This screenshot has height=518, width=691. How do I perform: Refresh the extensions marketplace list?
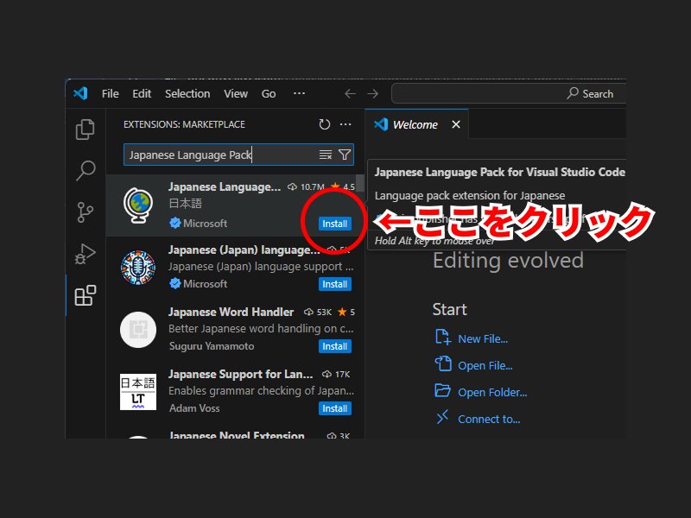click(325, 124)
